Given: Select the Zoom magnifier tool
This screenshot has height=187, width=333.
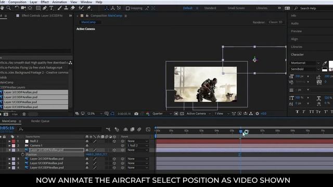Looking at the screenshot, I should pos(8,8).
